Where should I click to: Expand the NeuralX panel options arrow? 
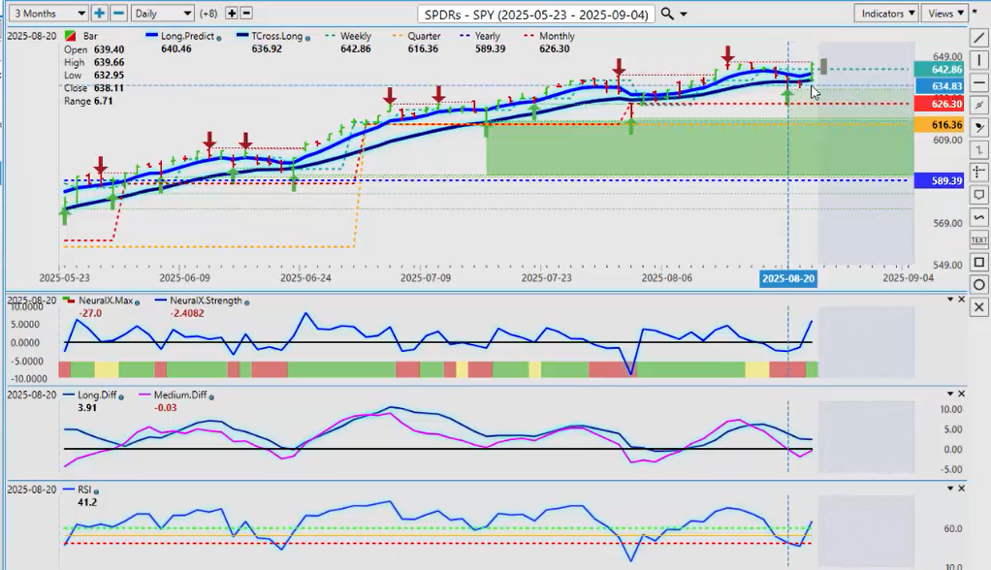coord(949,301)
